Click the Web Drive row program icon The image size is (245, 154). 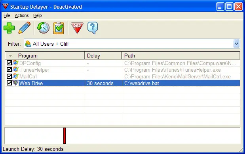pyautogui.click(x=15, y=83)
